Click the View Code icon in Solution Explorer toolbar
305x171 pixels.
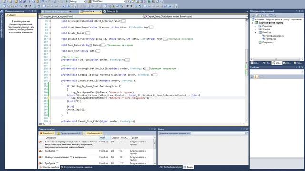tap(267, 15)
